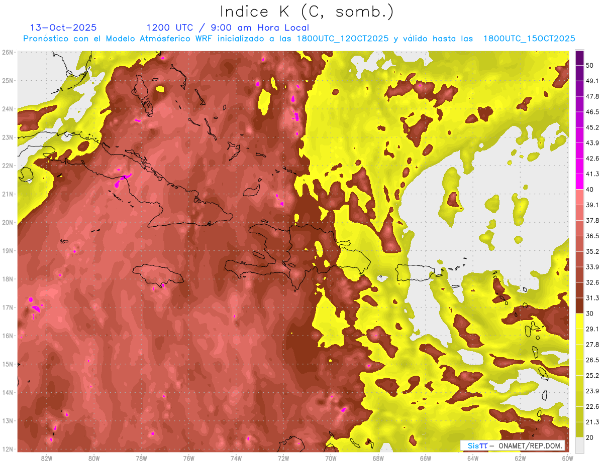Viewport: 603px width, 465px height.
Task: Click the '24N' latitude label
Action: click(8, 109)
